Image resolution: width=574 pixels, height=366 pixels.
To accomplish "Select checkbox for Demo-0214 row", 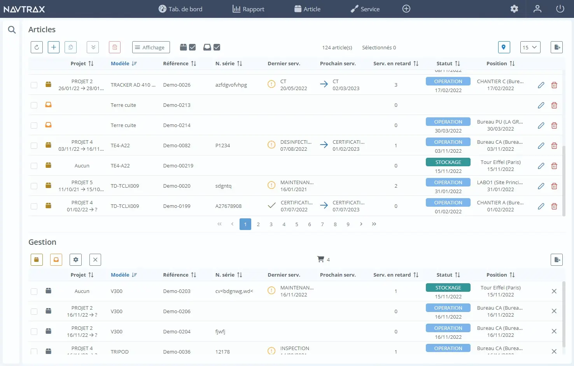I will [x=34, y=125].
